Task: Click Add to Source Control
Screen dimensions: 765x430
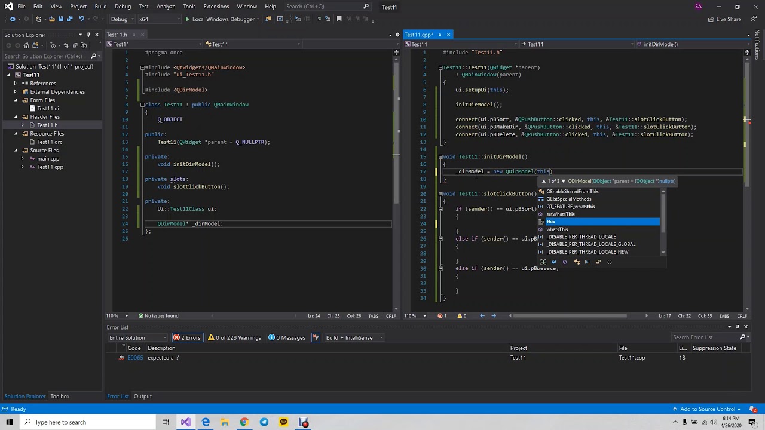Action: [707, 409]
